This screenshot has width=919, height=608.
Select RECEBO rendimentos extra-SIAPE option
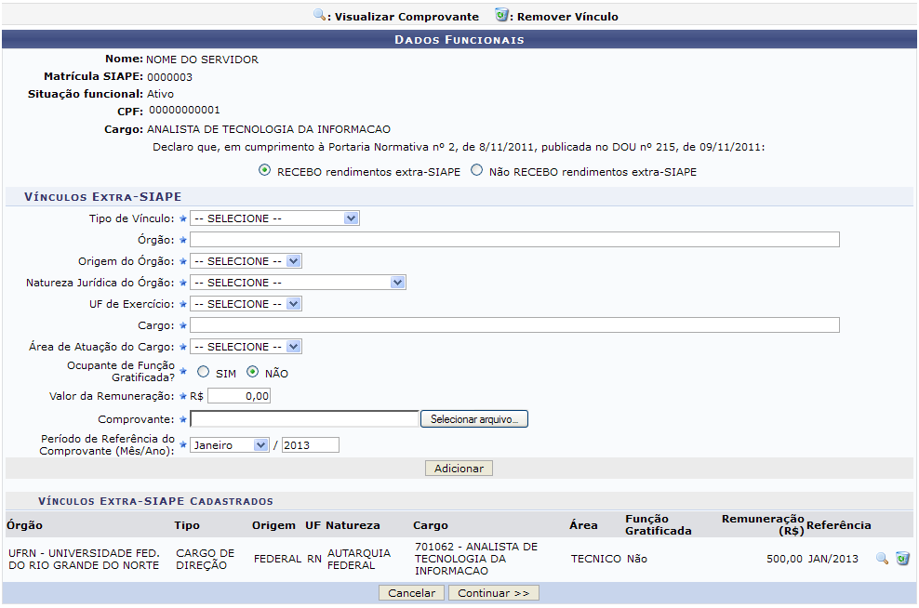265,171
